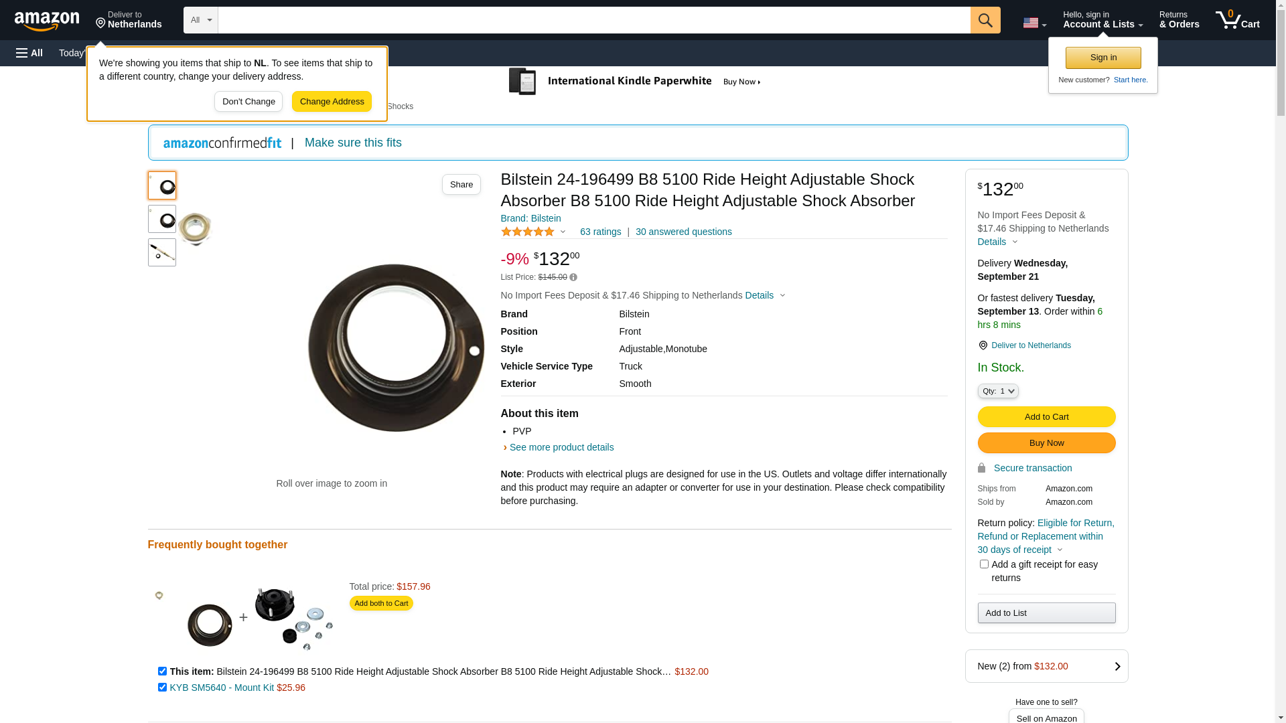The image size is (1286, 723).
Task: Click the Deliver to Netherlands location icon
Action: (983, 345)
